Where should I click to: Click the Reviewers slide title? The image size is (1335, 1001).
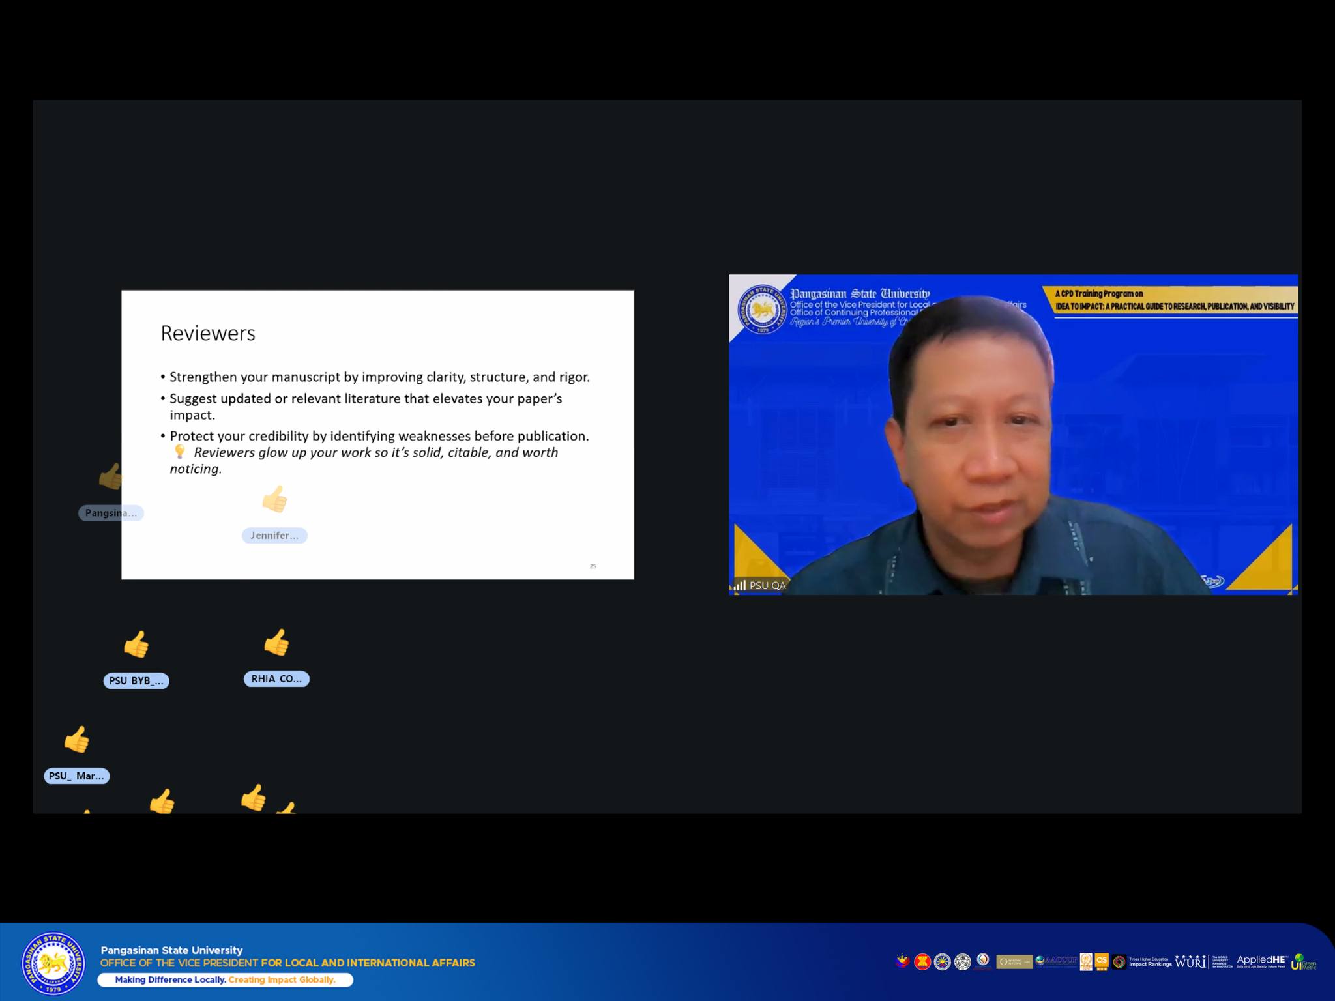click(x=208, y=333)
